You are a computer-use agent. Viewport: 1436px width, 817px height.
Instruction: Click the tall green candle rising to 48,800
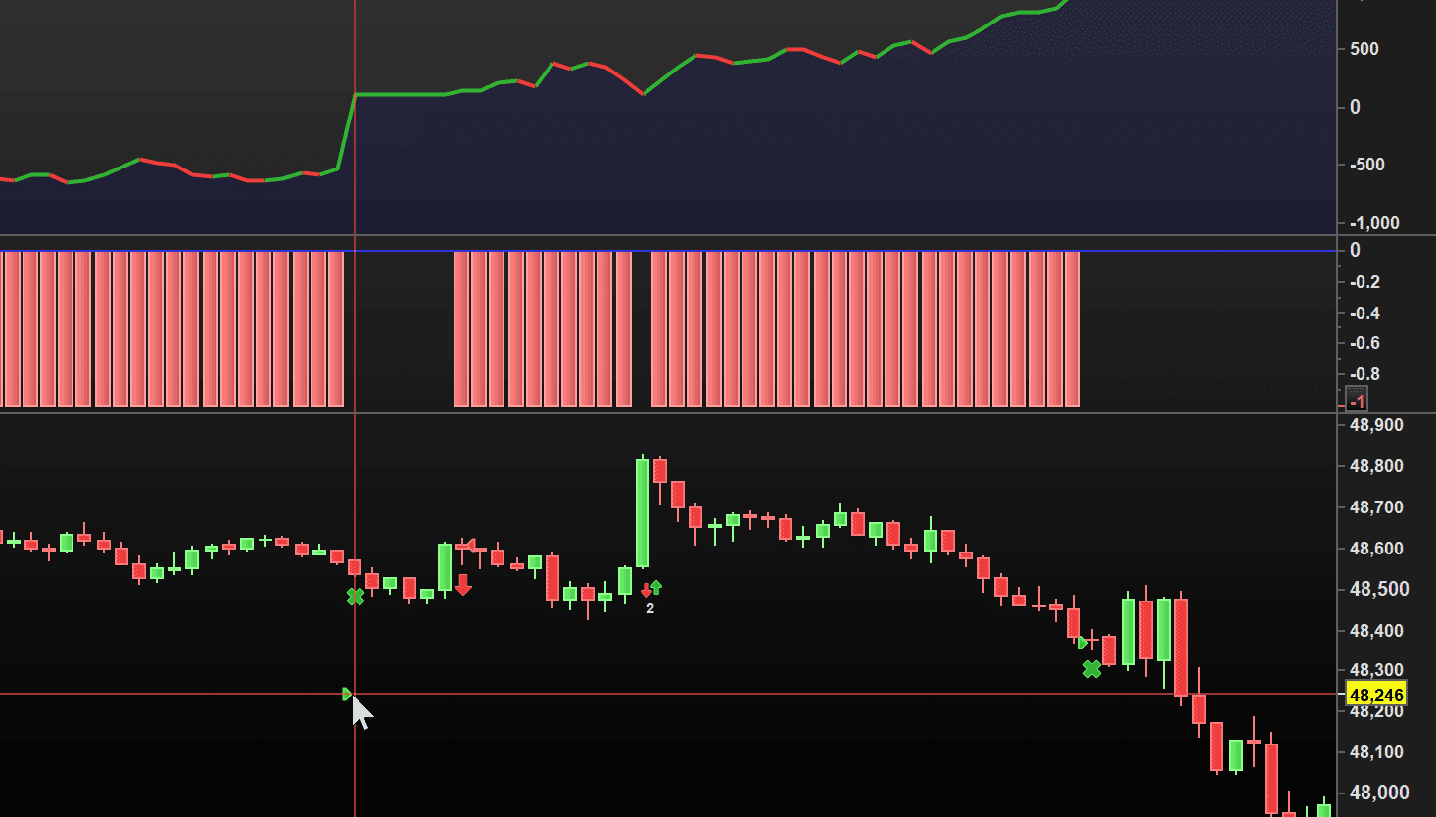pos(643,513)
